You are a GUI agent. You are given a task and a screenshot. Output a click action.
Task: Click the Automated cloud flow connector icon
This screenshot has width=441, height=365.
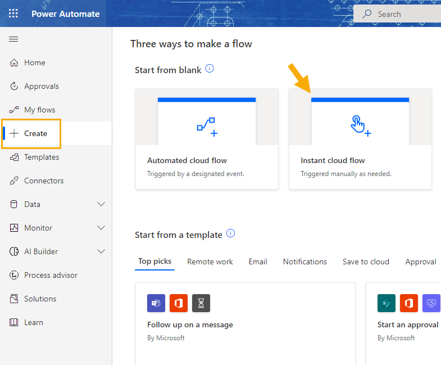click(207, 127)
